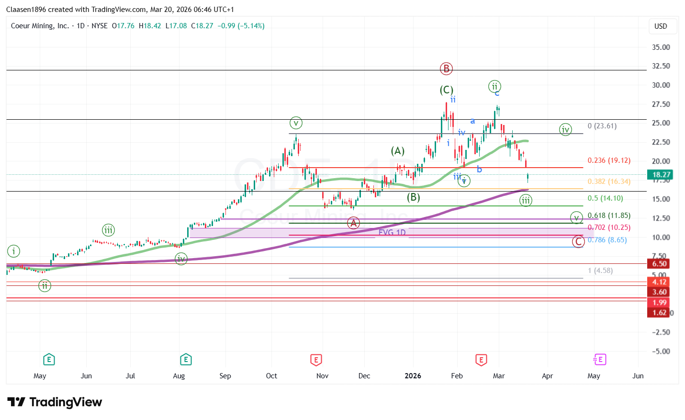Click the Fibonacci 0.702 (10.25) label
Viewport: 685px width, 420px height.
tap(609, 227)
